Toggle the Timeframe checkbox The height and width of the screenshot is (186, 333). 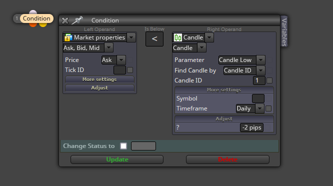[x=268, y=108]
